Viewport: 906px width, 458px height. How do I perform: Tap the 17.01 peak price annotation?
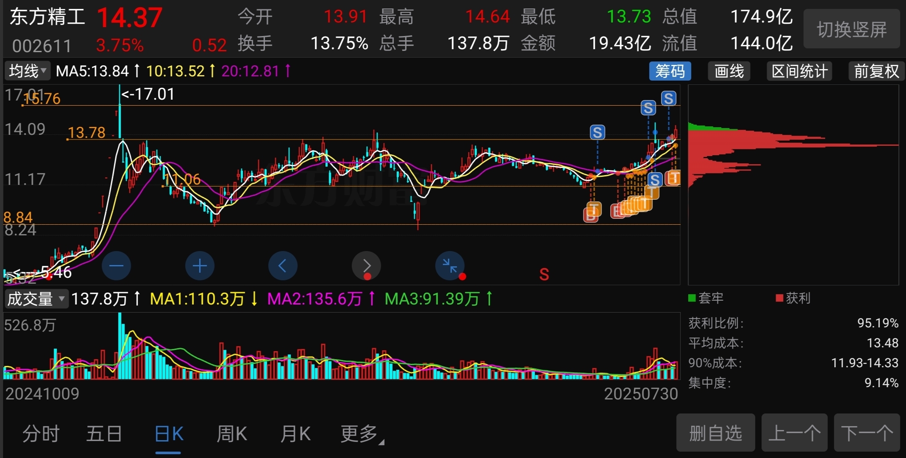[x=148, y=94]
